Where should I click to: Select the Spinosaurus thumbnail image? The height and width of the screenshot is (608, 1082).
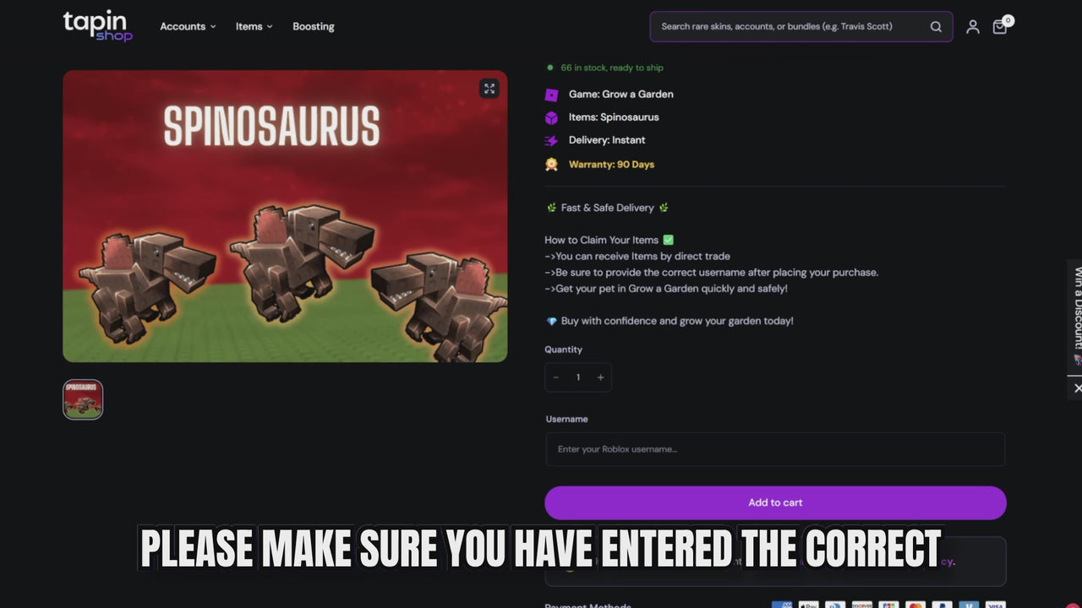[83, 399]
